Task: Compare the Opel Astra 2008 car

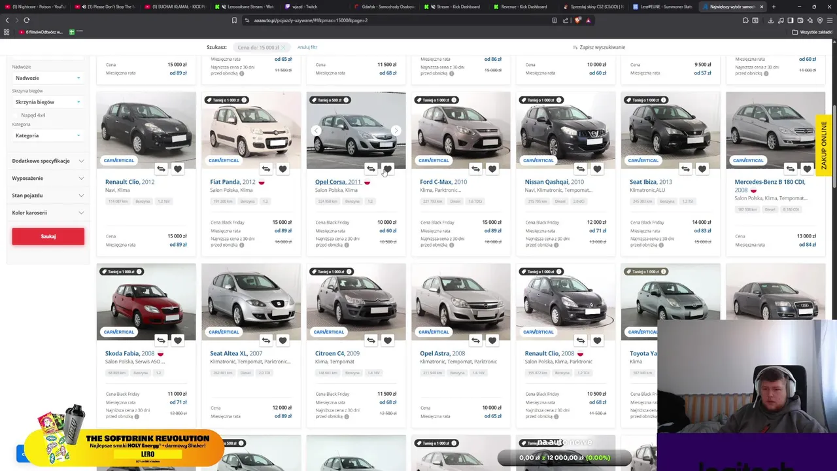Action: coord(475,340)
